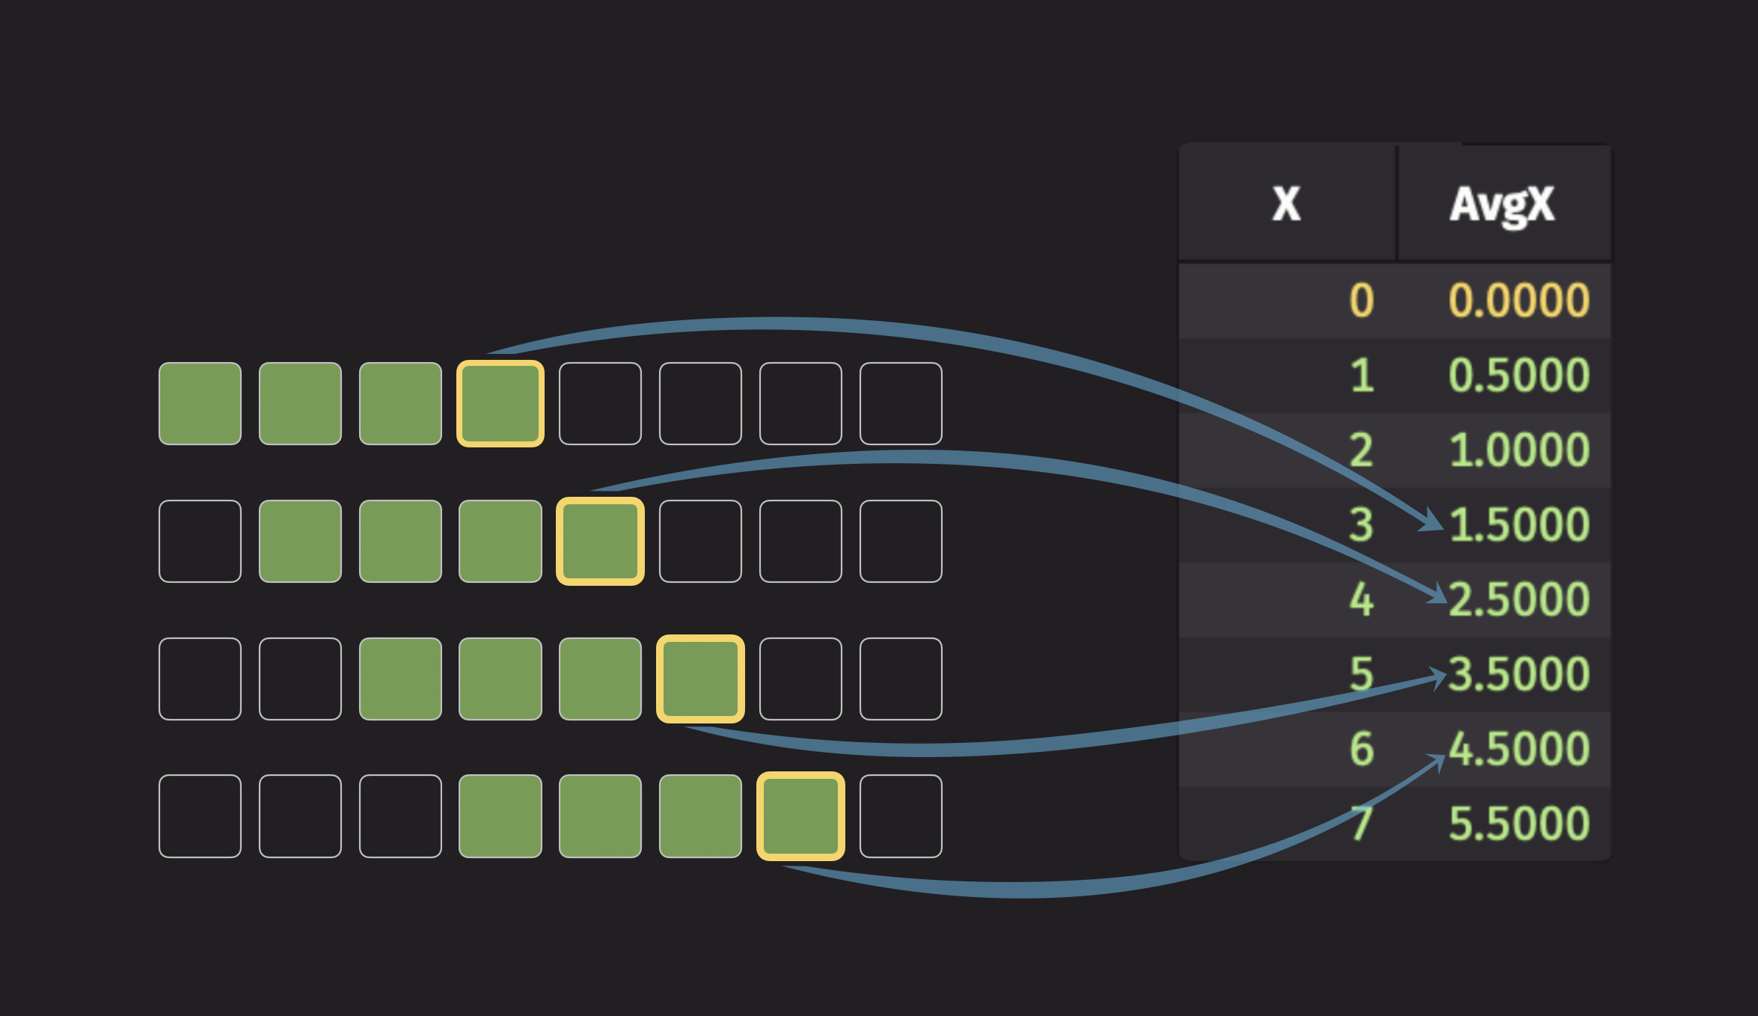Click the first green square in the top row

coord(200,404)
